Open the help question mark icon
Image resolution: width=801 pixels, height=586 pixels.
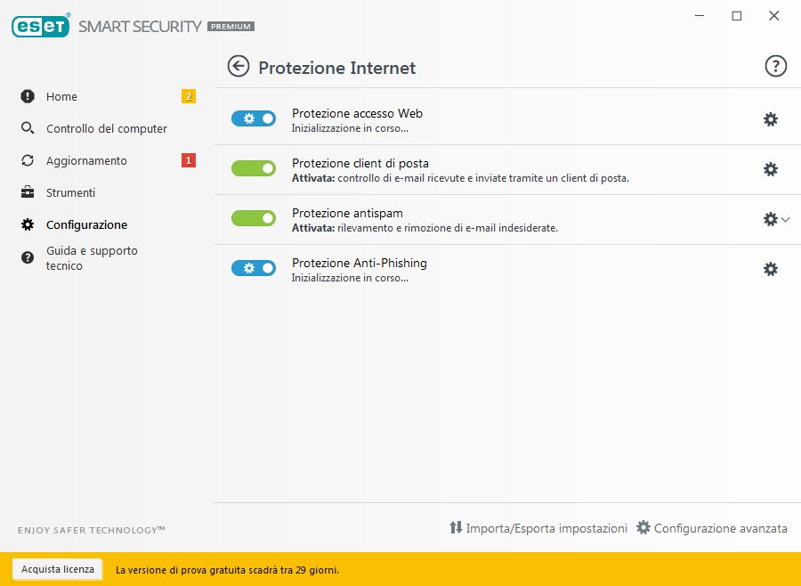coord(775,67)
